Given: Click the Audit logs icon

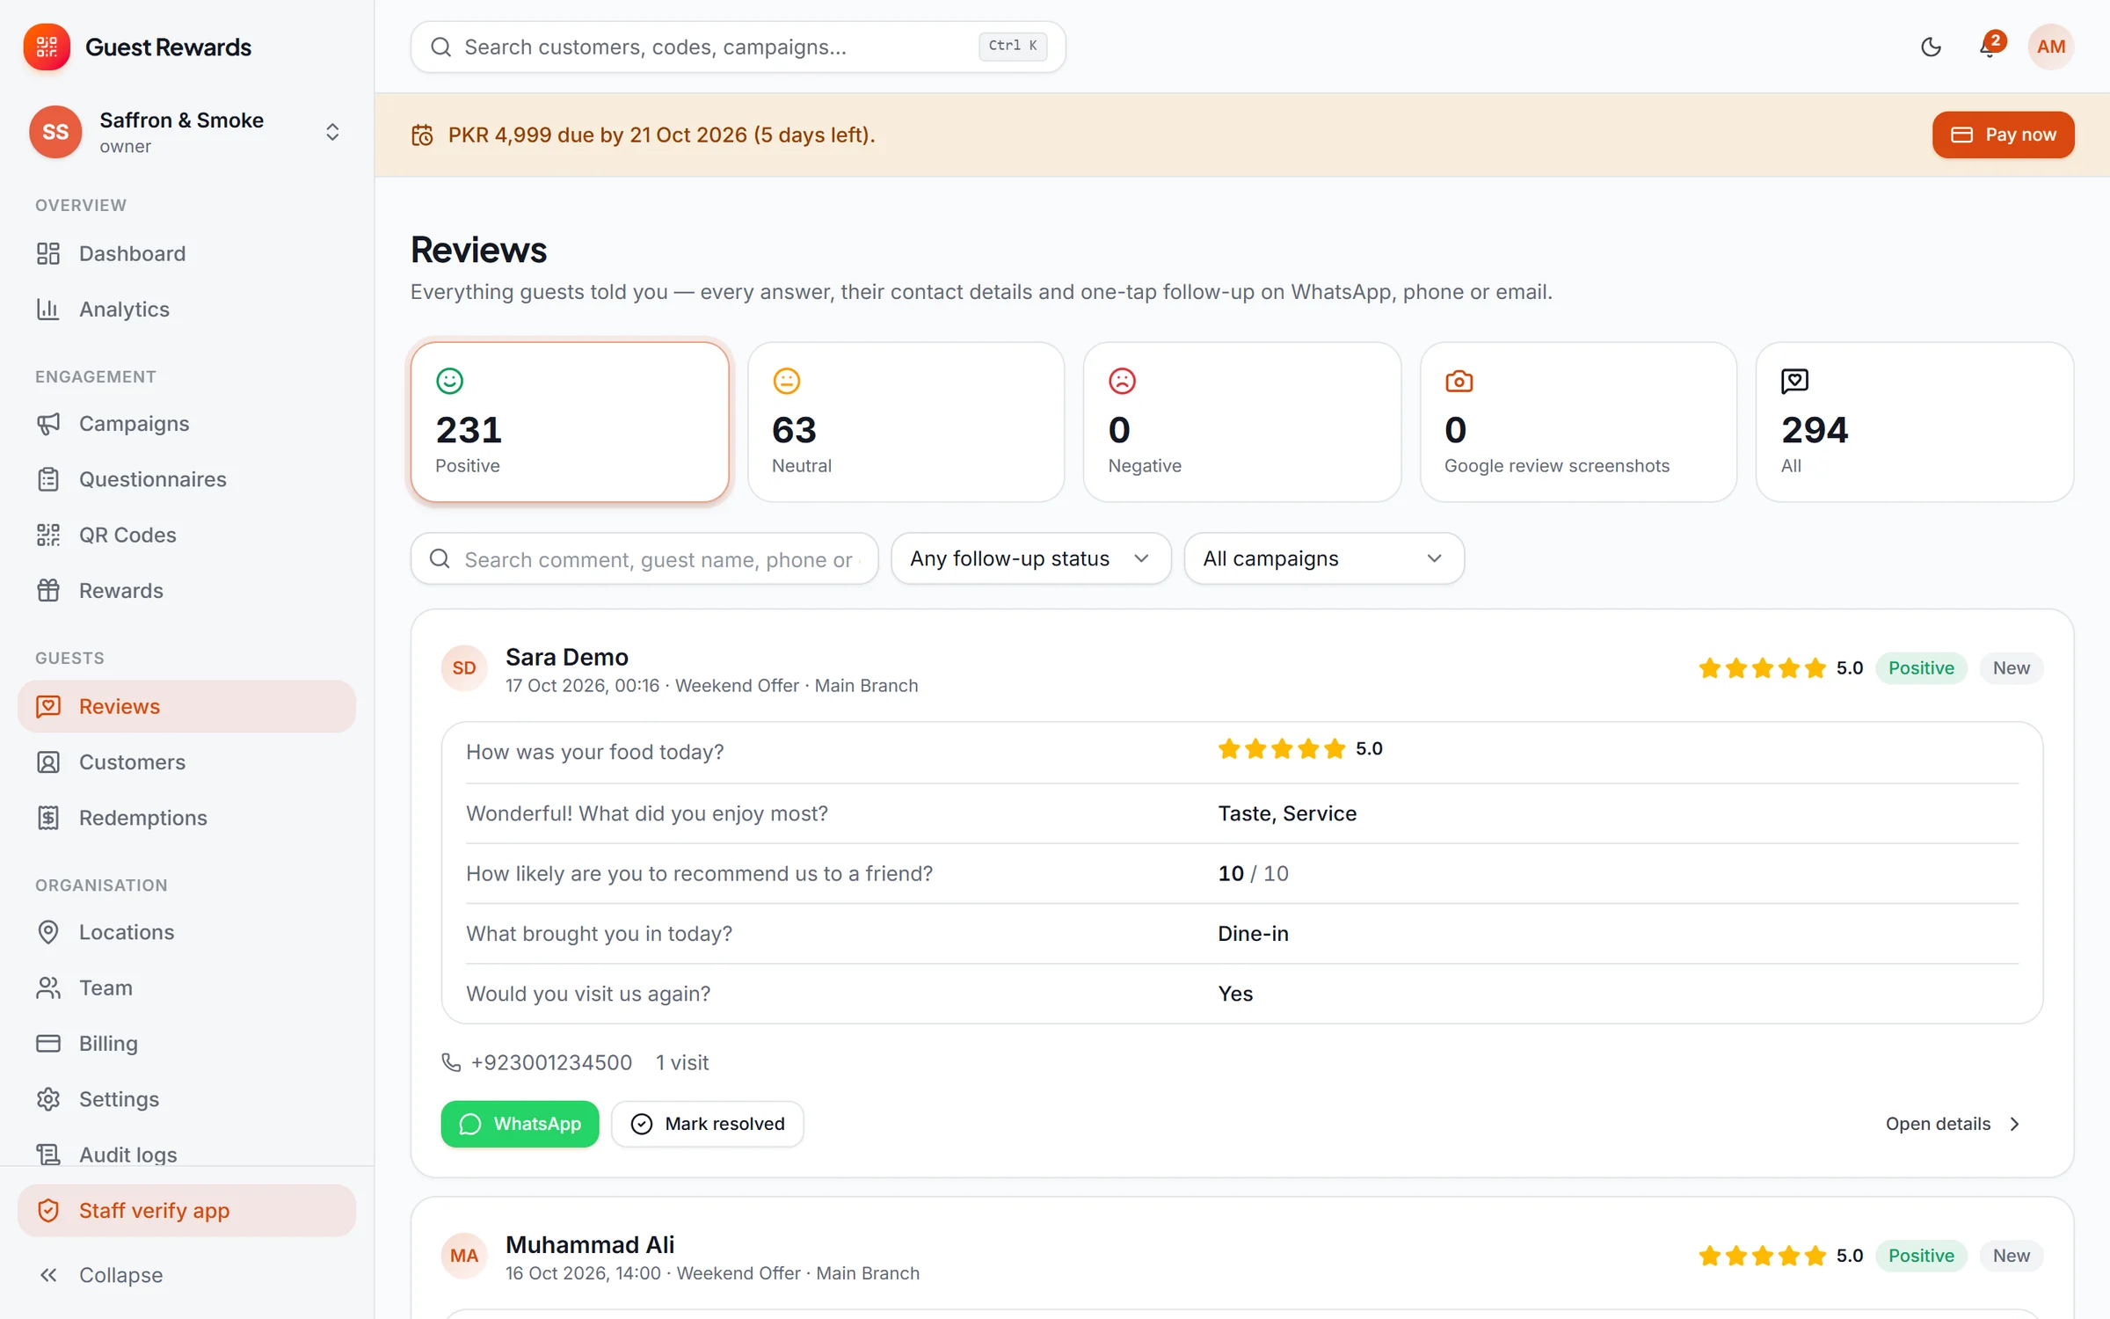Looking at the screenshot, I should 48,1154.
